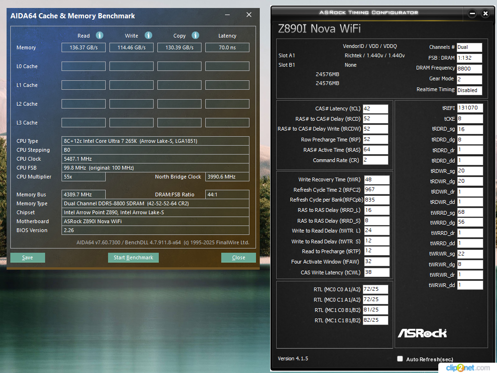Screen dimensions: 497x373
Task: Select the RAS# to CAS# Delay (tRCD) field
Action: click(x=375, y=119)
